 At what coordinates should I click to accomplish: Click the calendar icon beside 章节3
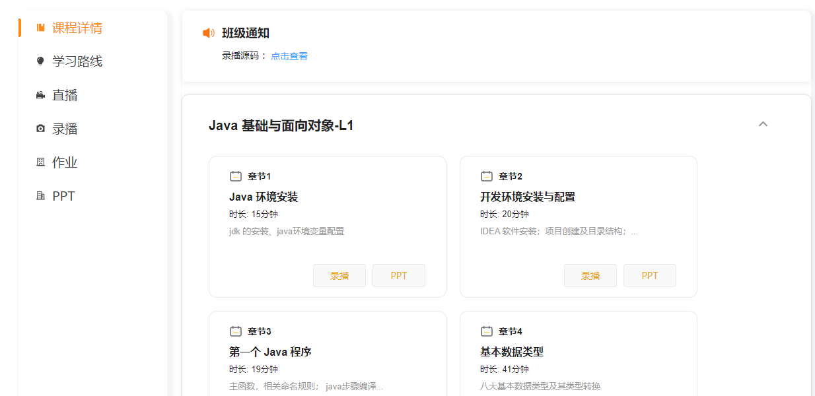[236, 331]
